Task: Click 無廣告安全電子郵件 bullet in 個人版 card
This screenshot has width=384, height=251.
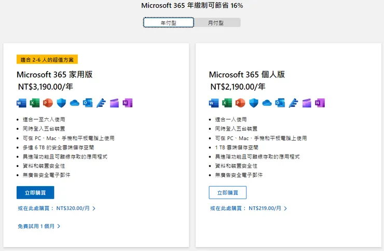Action: pyautogui.click(x=239, y=175)
